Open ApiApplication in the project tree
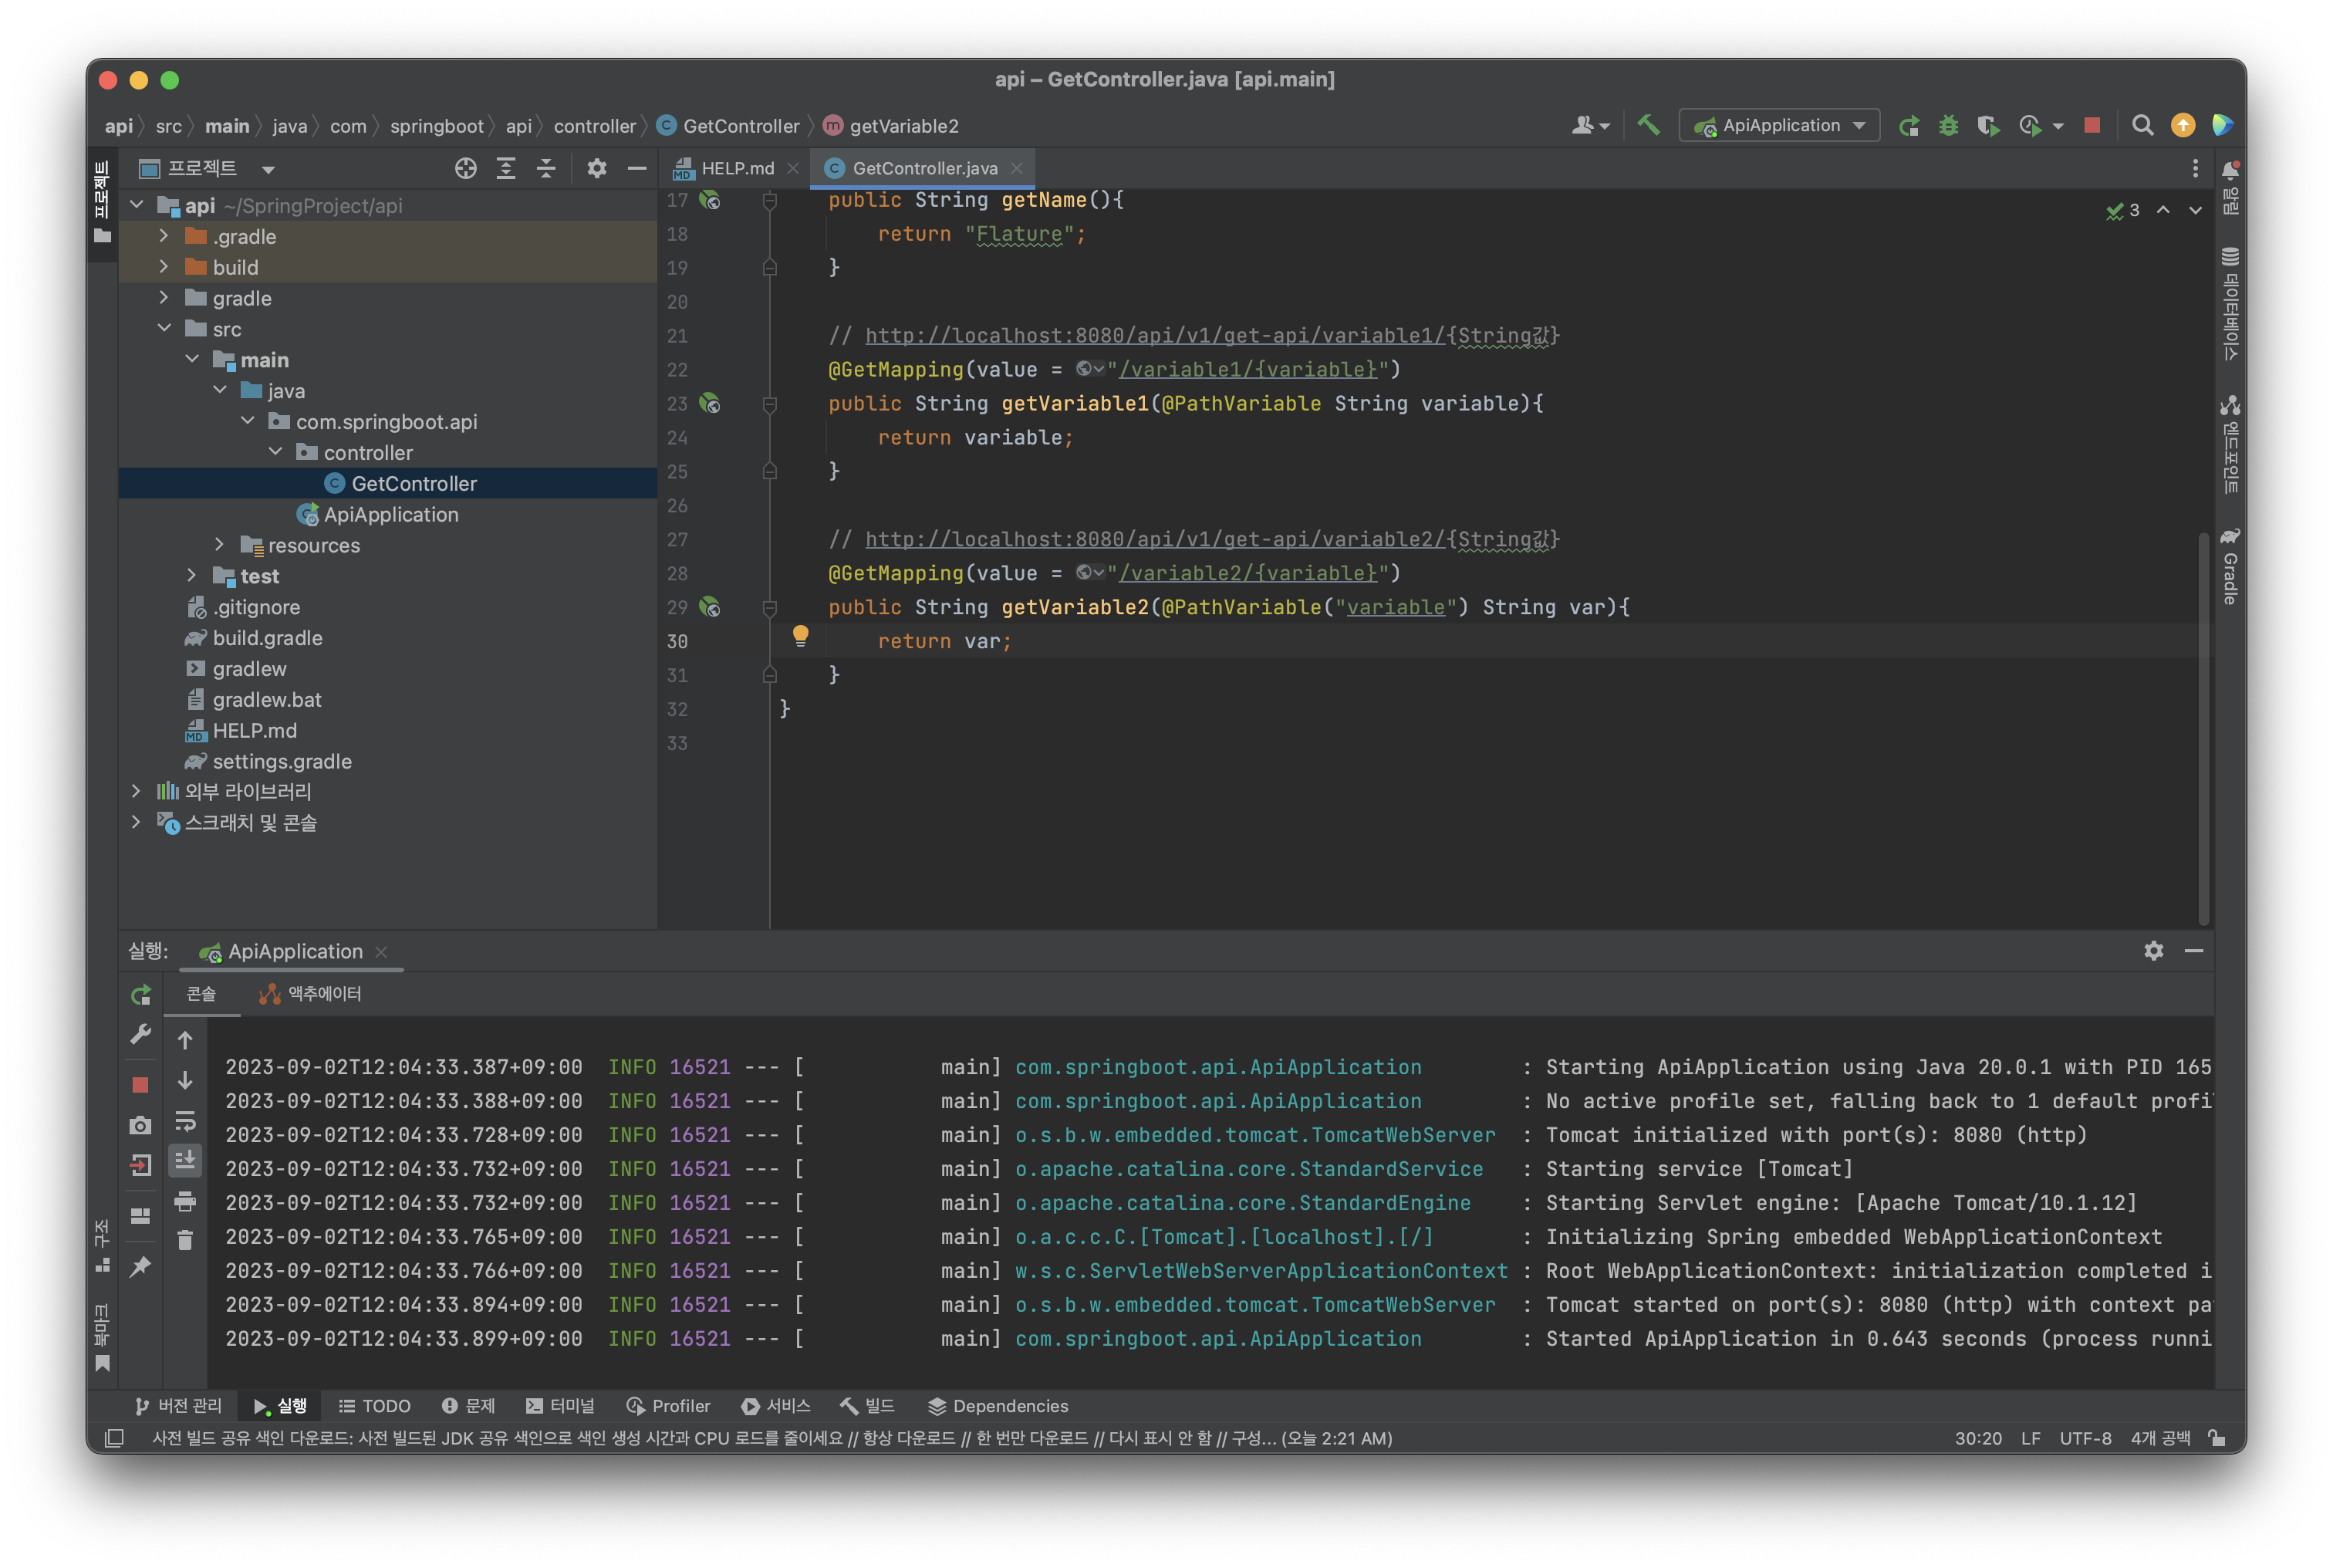The image size is (2333, 1568). coord(391,514)
